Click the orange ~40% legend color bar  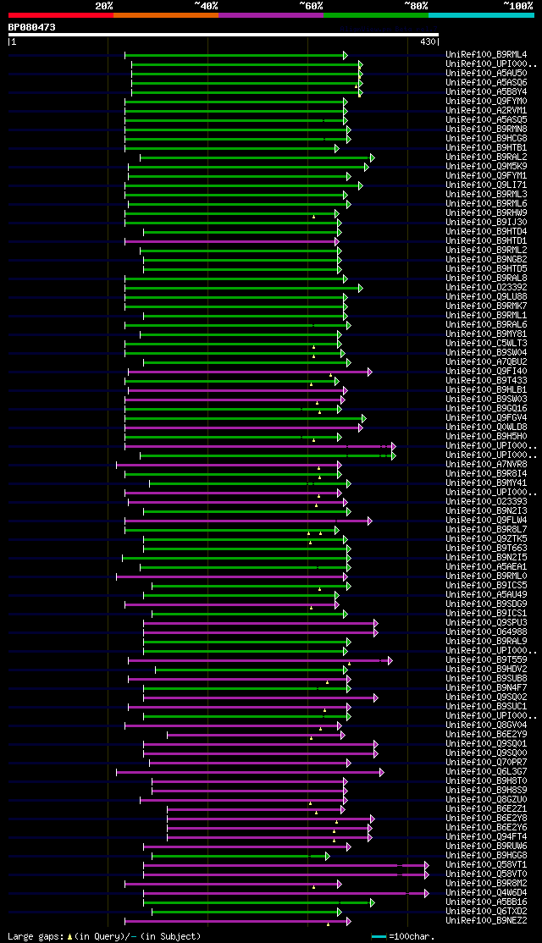click(x=166, y=15)
